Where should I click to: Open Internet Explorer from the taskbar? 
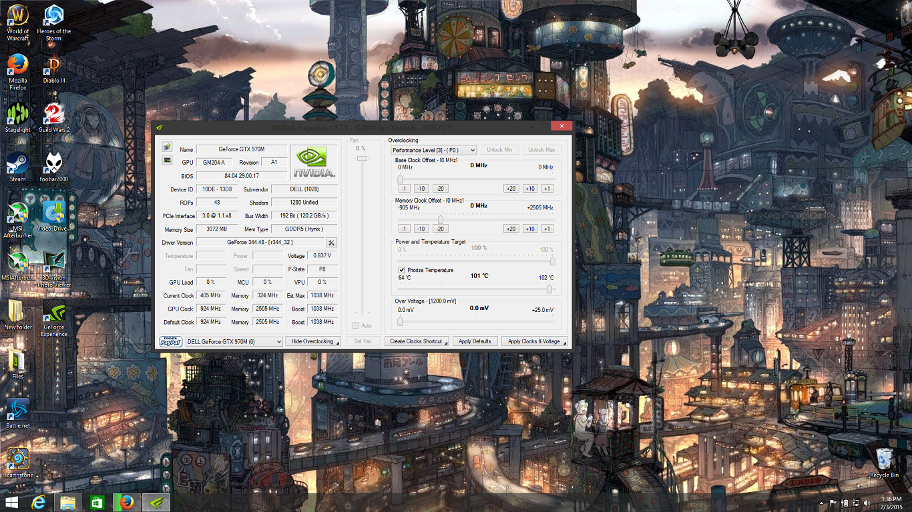pos(39,502)
